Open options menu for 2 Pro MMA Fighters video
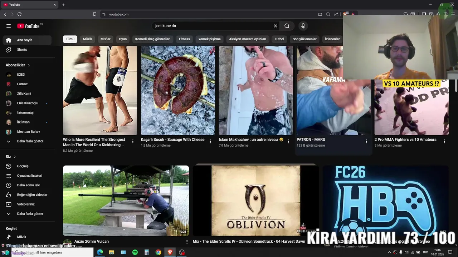The height and width of the screenshot is (257, 458). (x=444, y=141)
